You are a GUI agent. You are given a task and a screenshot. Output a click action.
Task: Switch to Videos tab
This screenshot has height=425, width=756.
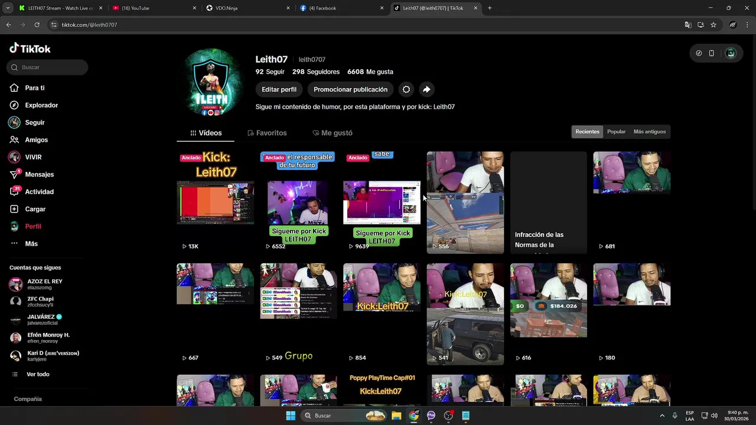point(206,133)
